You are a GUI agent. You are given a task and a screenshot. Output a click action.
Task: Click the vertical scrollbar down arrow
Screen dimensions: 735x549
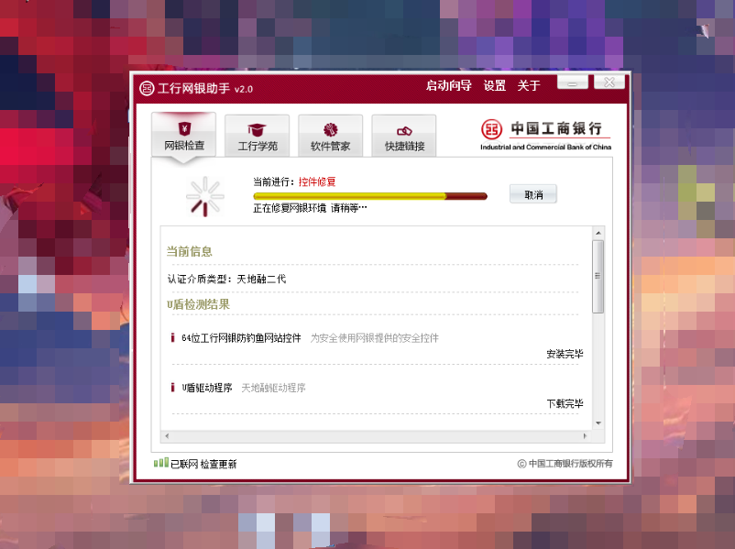(x=598, y=423)
